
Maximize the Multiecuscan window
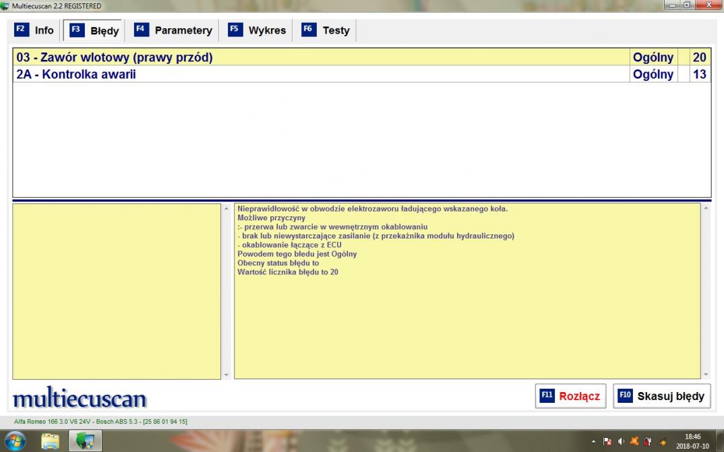click(687, 5)
